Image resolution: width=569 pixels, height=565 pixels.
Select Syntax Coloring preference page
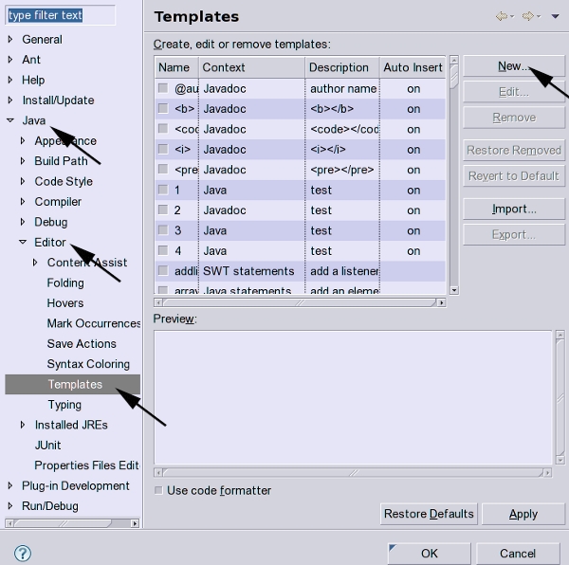[88, 364]
